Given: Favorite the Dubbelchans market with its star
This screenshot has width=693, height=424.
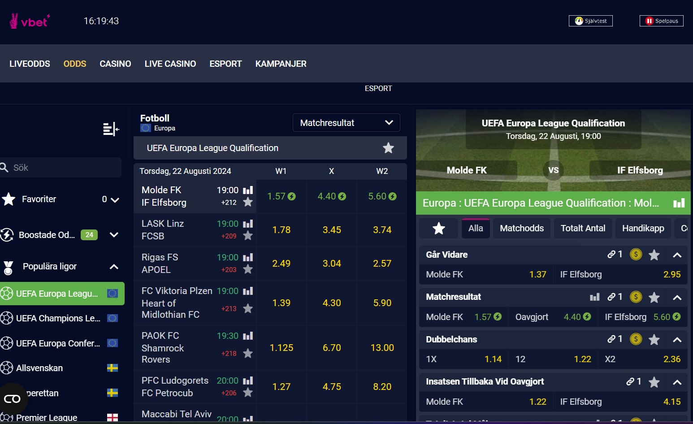Looking at the screenshot, I should [x=654, y=339].
